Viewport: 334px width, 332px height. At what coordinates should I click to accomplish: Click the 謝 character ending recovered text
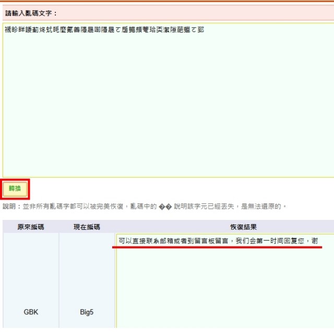coord(315,240)
